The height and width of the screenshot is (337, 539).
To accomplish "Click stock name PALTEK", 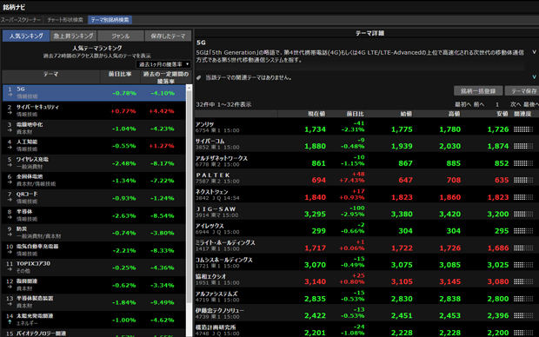I will click(x=213, y=175).
